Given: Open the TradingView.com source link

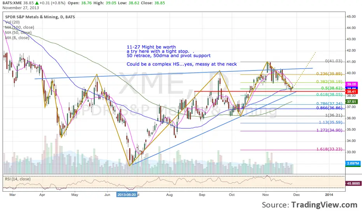Looking at the screenshot, I should click(324, 205).
